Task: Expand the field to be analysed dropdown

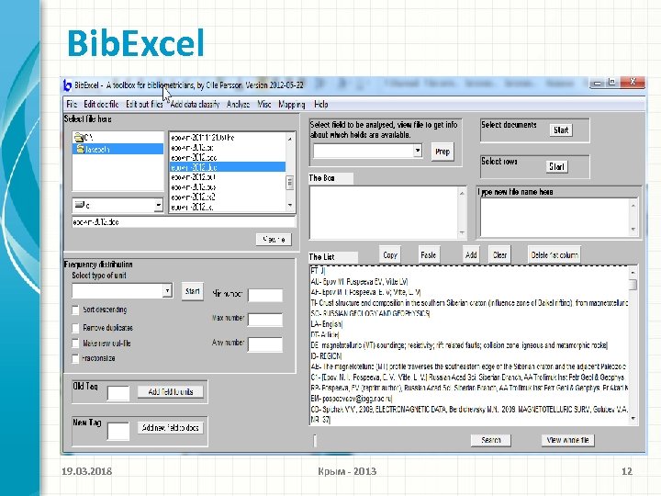Action: [418, 151]
